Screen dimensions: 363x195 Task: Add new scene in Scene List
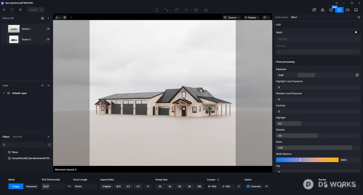click(x=43, y=18)
